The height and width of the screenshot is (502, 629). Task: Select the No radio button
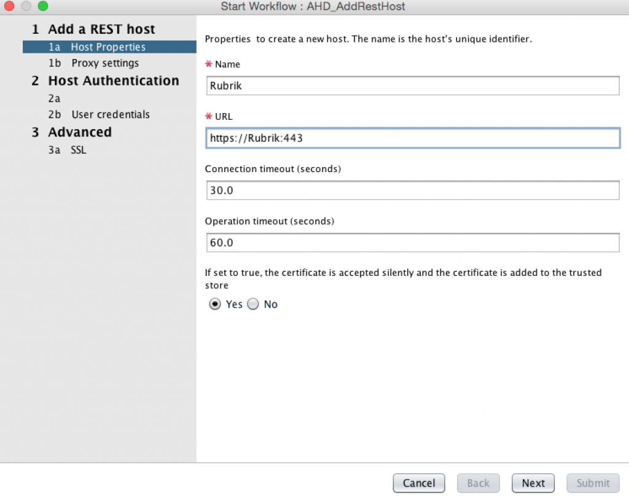coord(253,304)
